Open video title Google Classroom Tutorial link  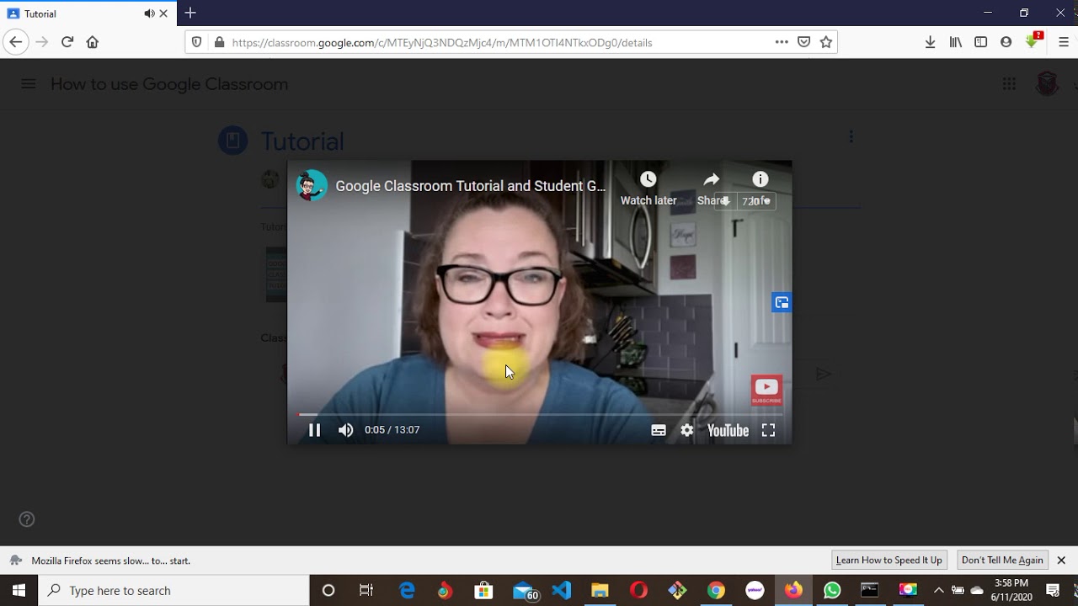tap(470, 186)
